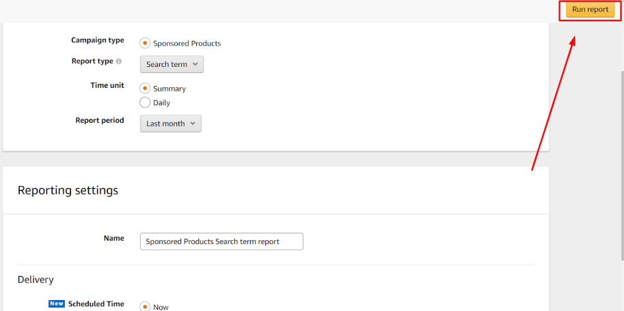This screenshot has height=311, width=624.
Task: Select the Now scheduled time radio
Action: click(145, 307)
